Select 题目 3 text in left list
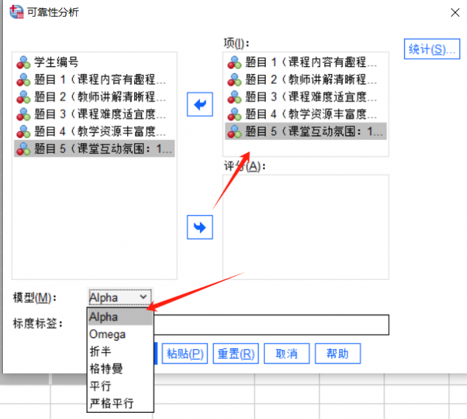 [100, 114]
